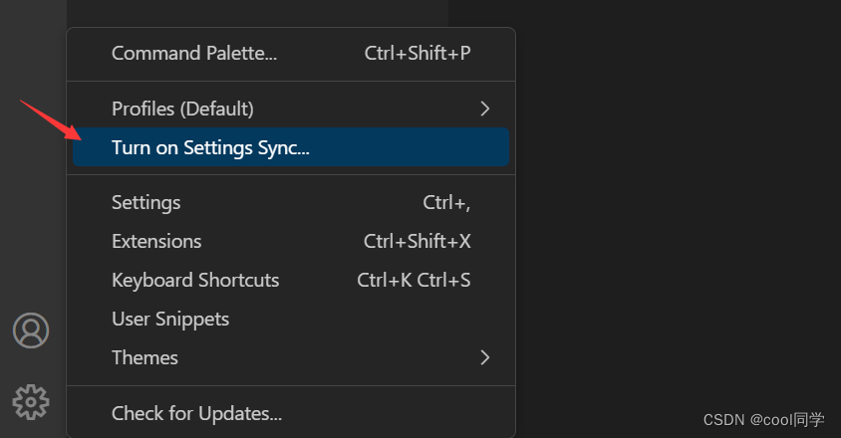The image size is (841, 438).
Task: Click the CSDN watermark text
Action: tap(764, 420)
